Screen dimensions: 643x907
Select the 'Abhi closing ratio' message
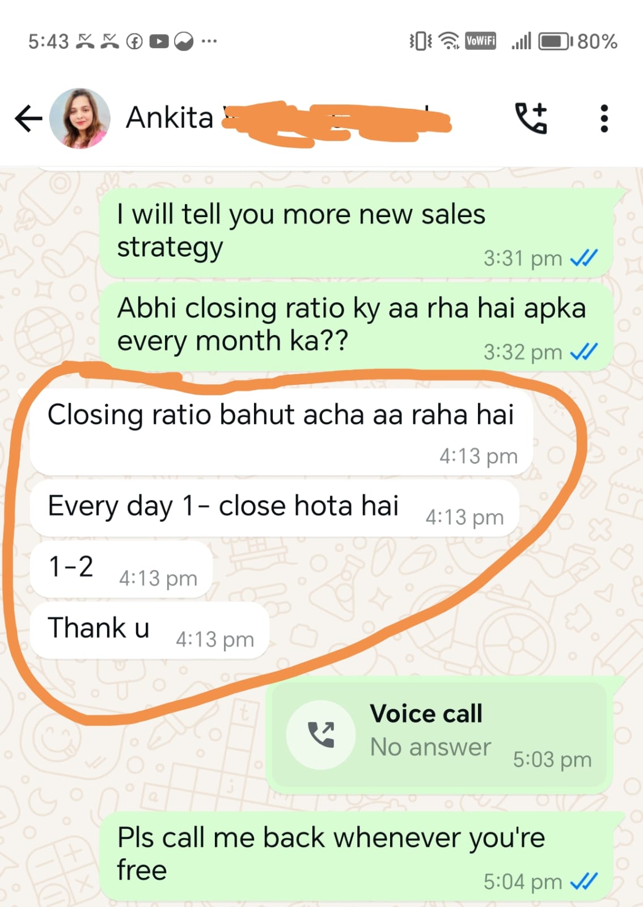pos(357,327)
